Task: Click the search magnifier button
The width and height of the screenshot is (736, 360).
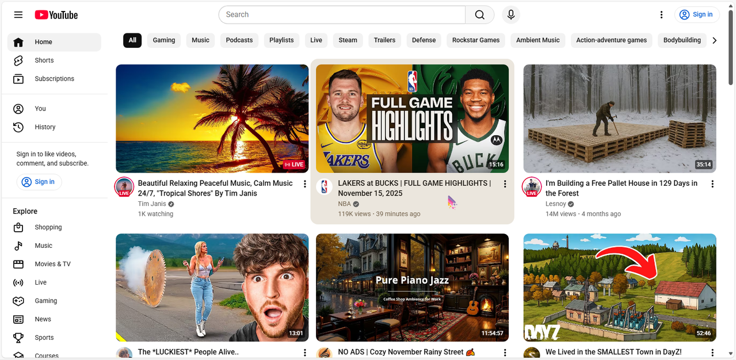Action: point(479,15)
